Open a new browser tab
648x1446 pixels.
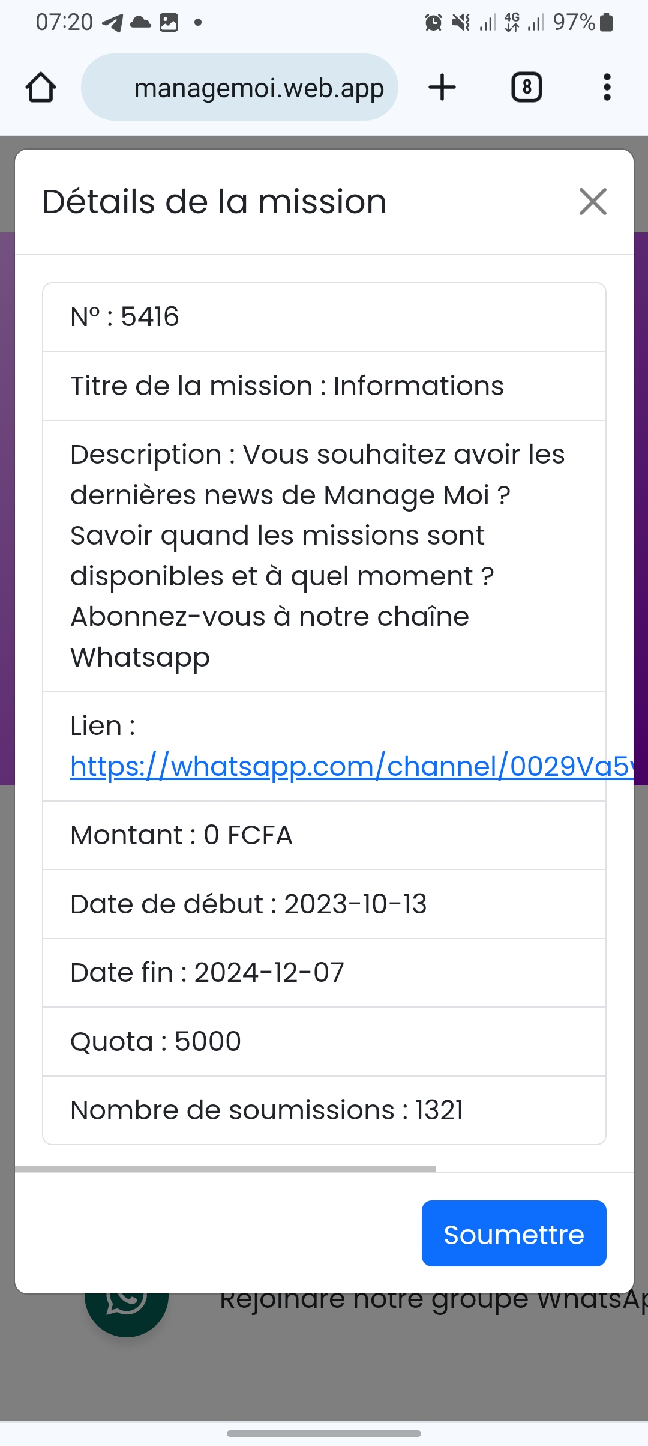click(442, 88)
